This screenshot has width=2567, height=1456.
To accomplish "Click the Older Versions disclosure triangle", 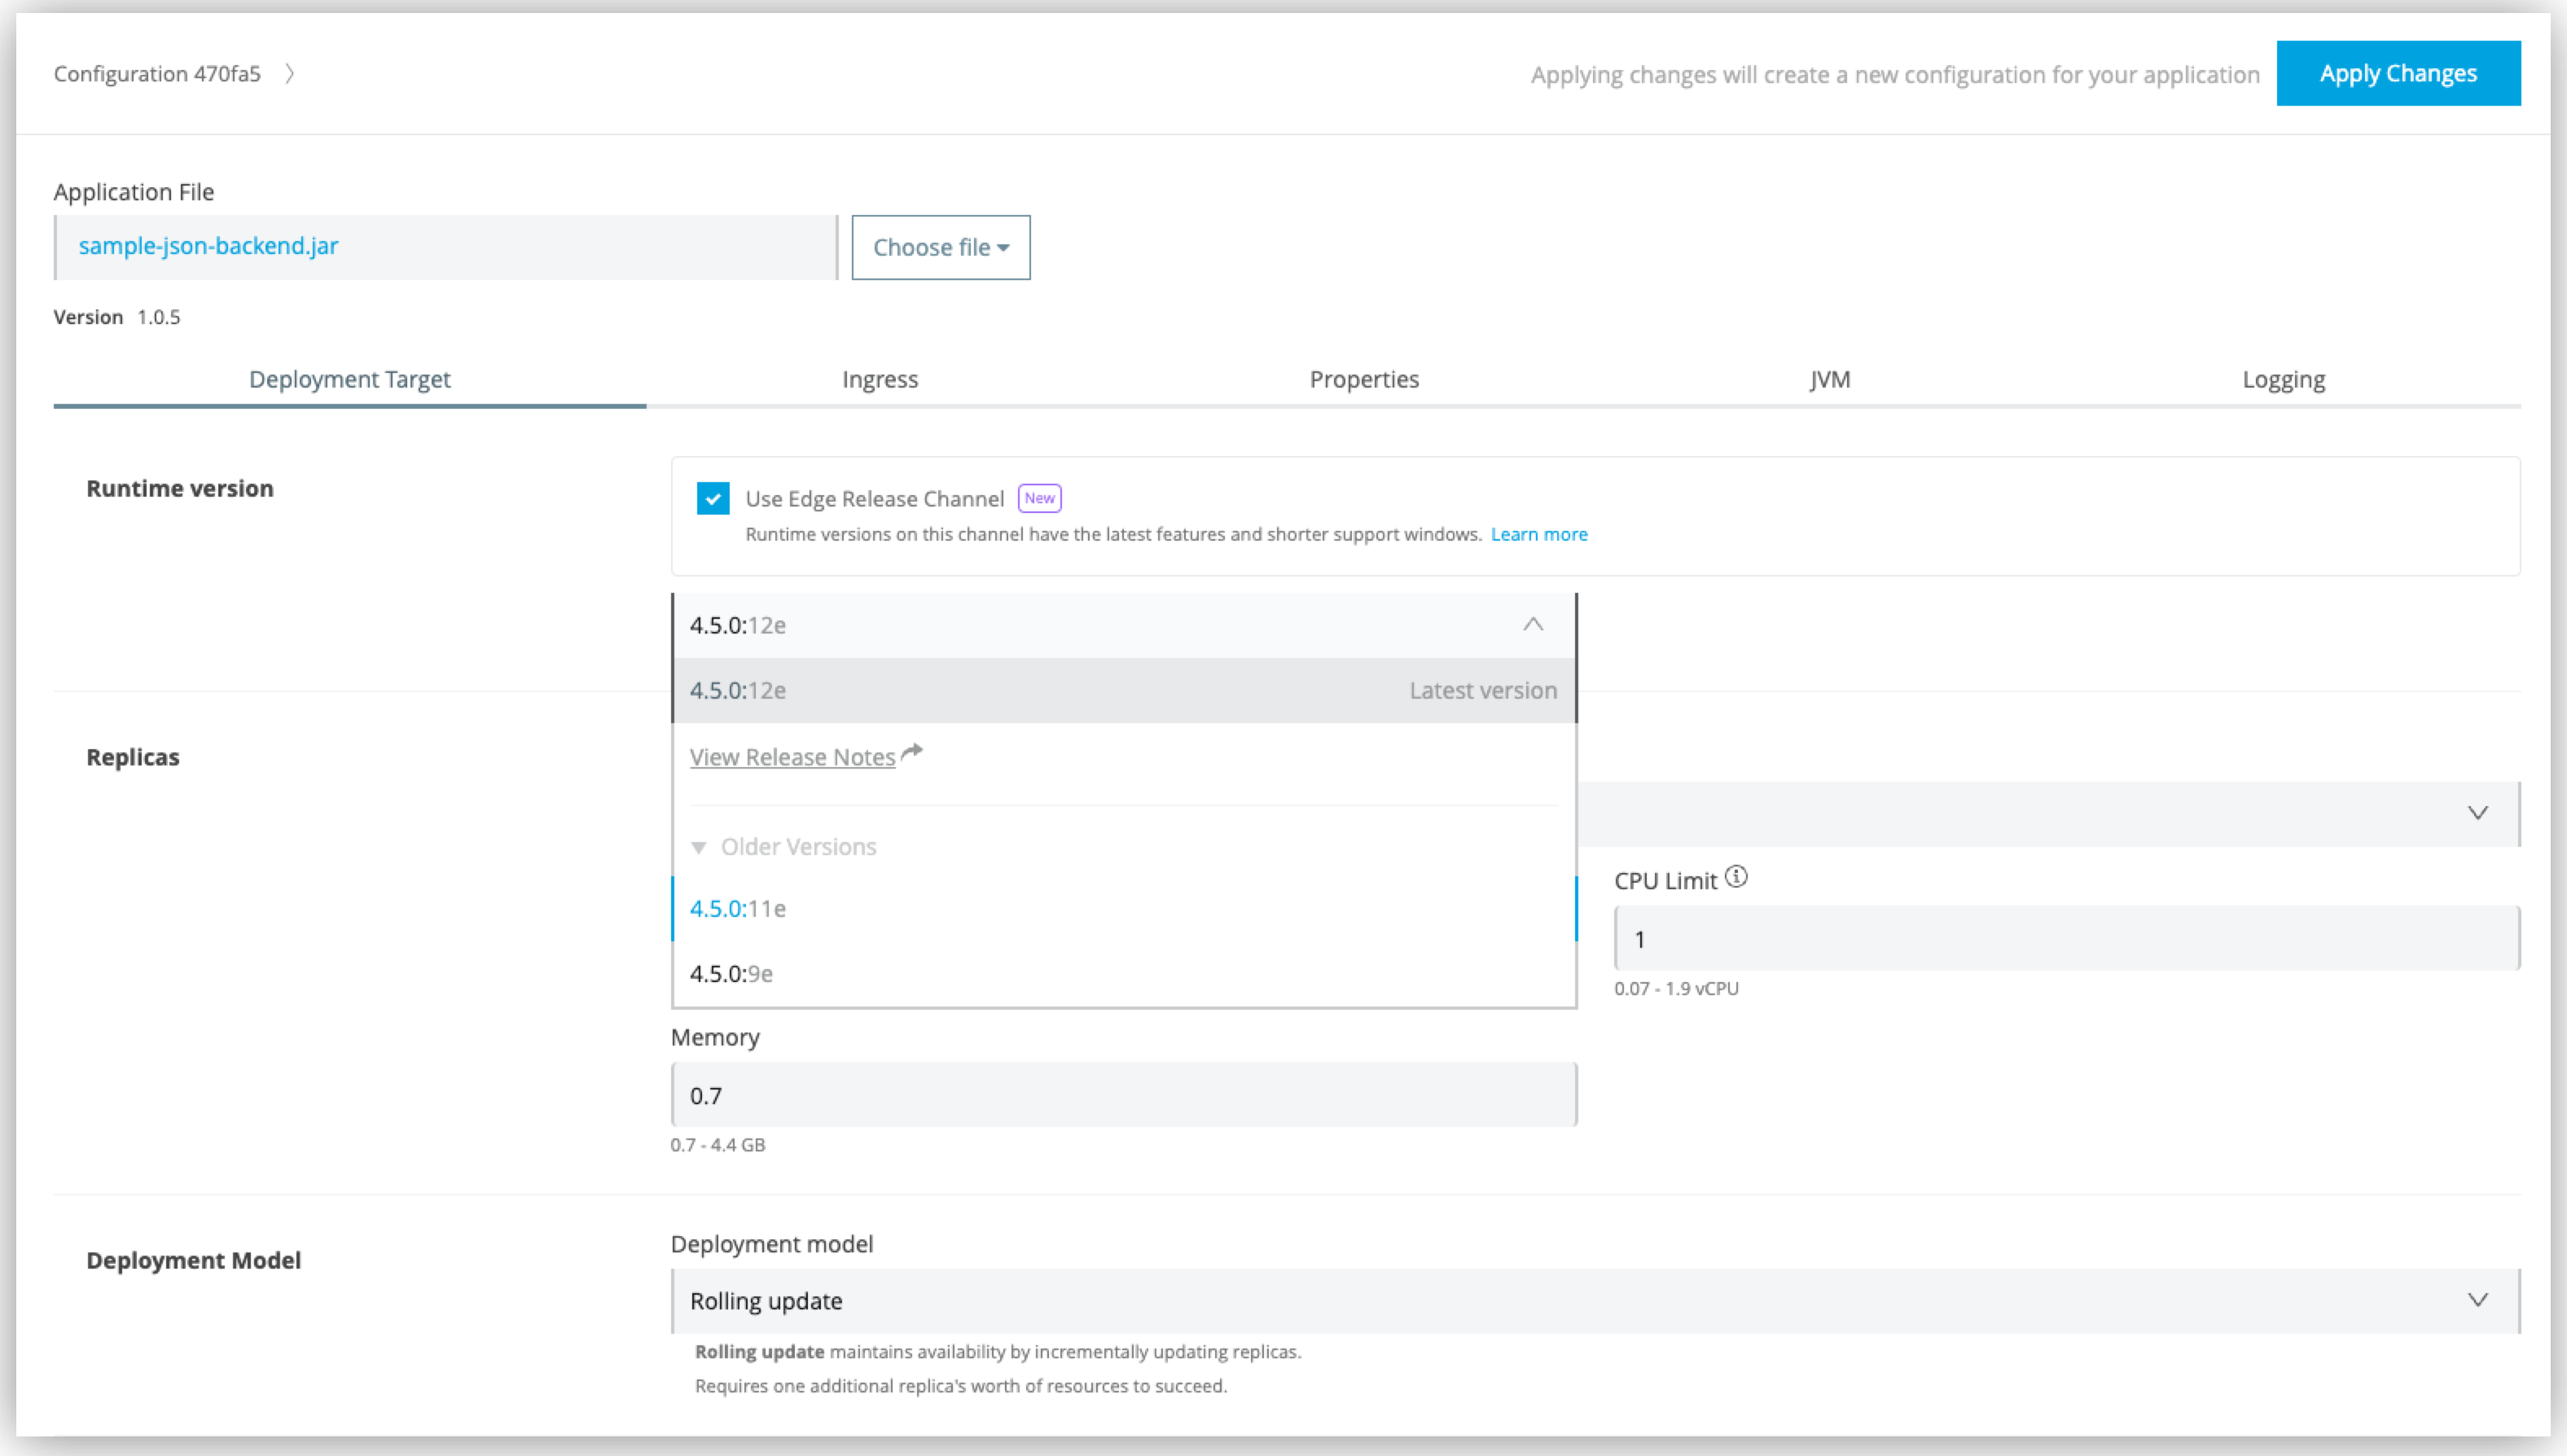I will 699,846.
